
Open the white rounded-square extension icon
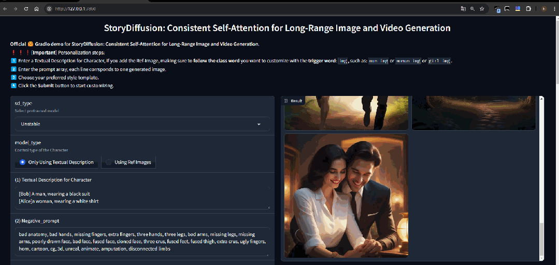point(507,9)
